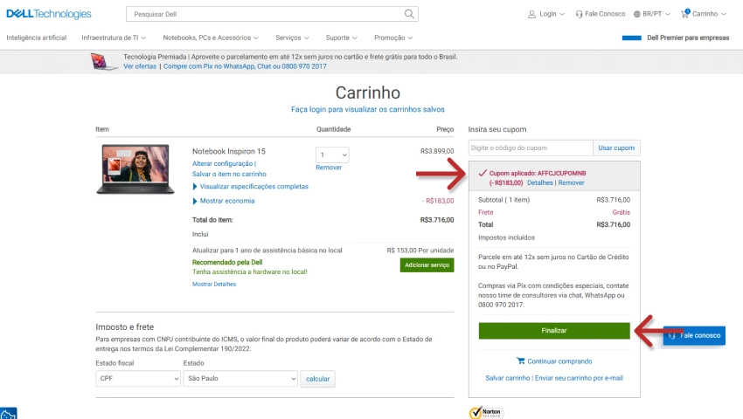Click the floating blue Fale conosco chat button

[694, 335]
